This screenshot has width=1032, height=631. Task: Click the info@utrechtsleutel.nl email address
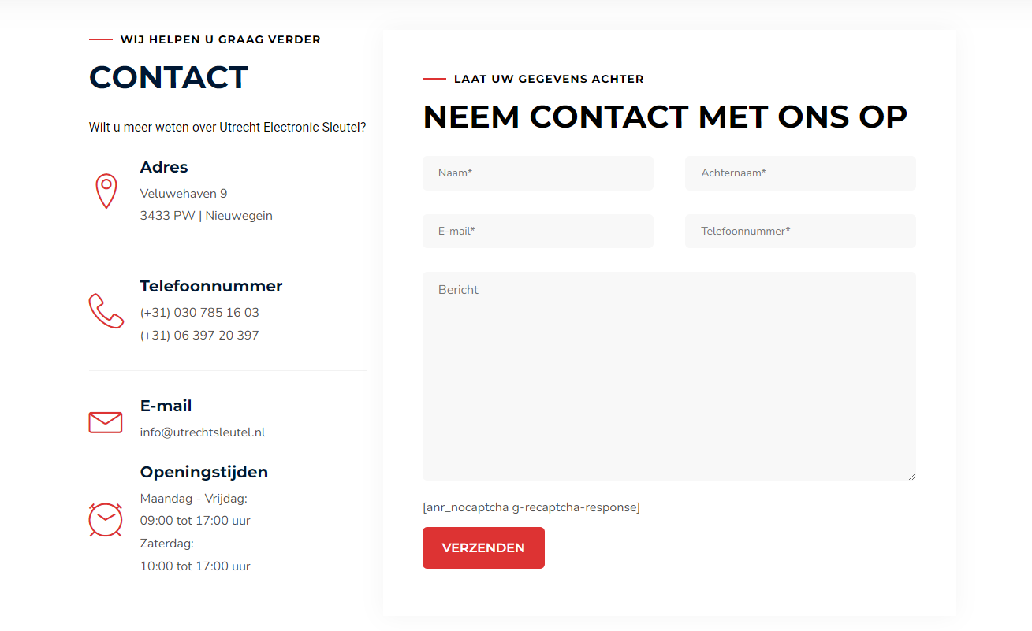pyautogui.click(x=203, y=432)
